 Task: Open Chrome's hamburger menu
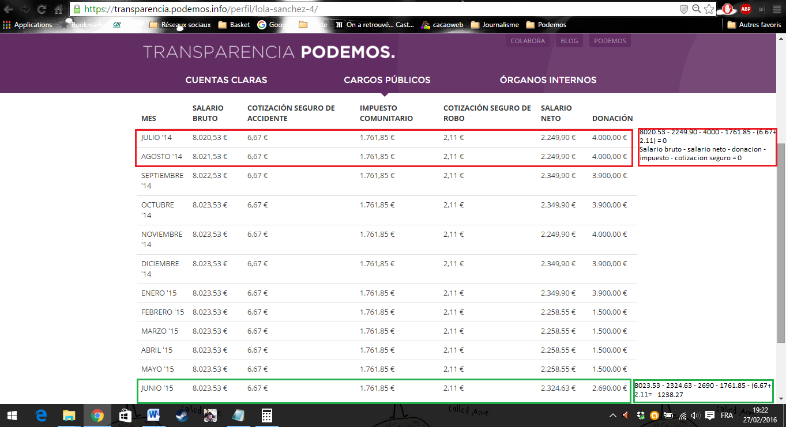(x=776, y=10)
